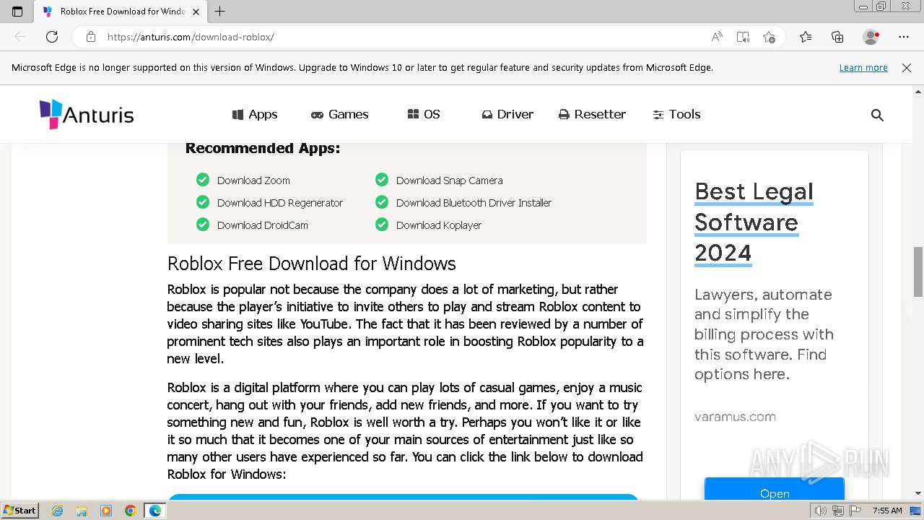Open Windows Media Player from taskbar
The height and width of the screenshot is (520, 924).
point(106,511)
